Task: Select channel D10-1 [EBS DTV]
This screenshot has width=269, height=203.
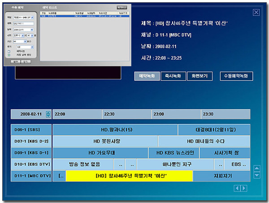Action: (x=31, y=164)
